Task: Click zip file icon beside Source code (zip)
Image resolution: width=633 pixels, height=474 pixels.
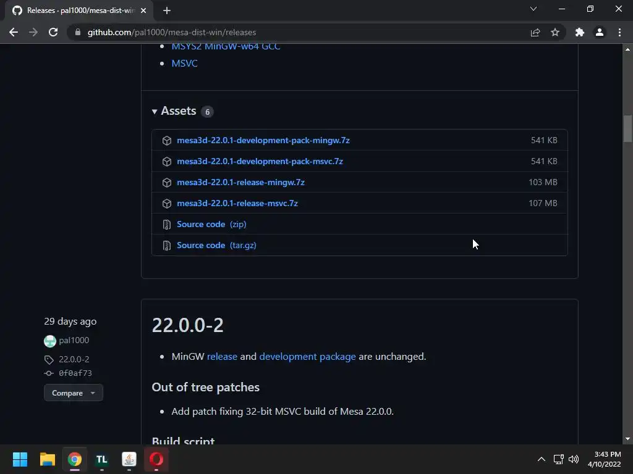Action: coord(167,225)
